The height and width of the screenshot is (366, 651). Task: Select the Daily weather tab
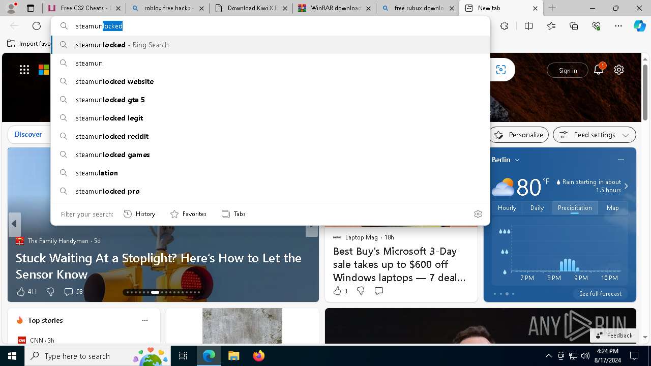(537, 207)
